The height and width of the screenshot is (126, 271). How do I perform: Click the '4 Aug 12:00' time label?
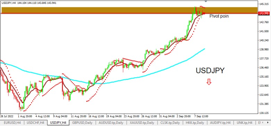[43, 116]
